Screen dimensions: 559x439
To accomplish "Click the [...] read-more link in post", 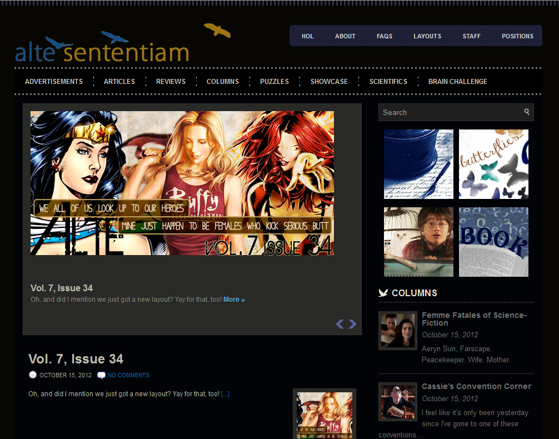I will point(225,394).
